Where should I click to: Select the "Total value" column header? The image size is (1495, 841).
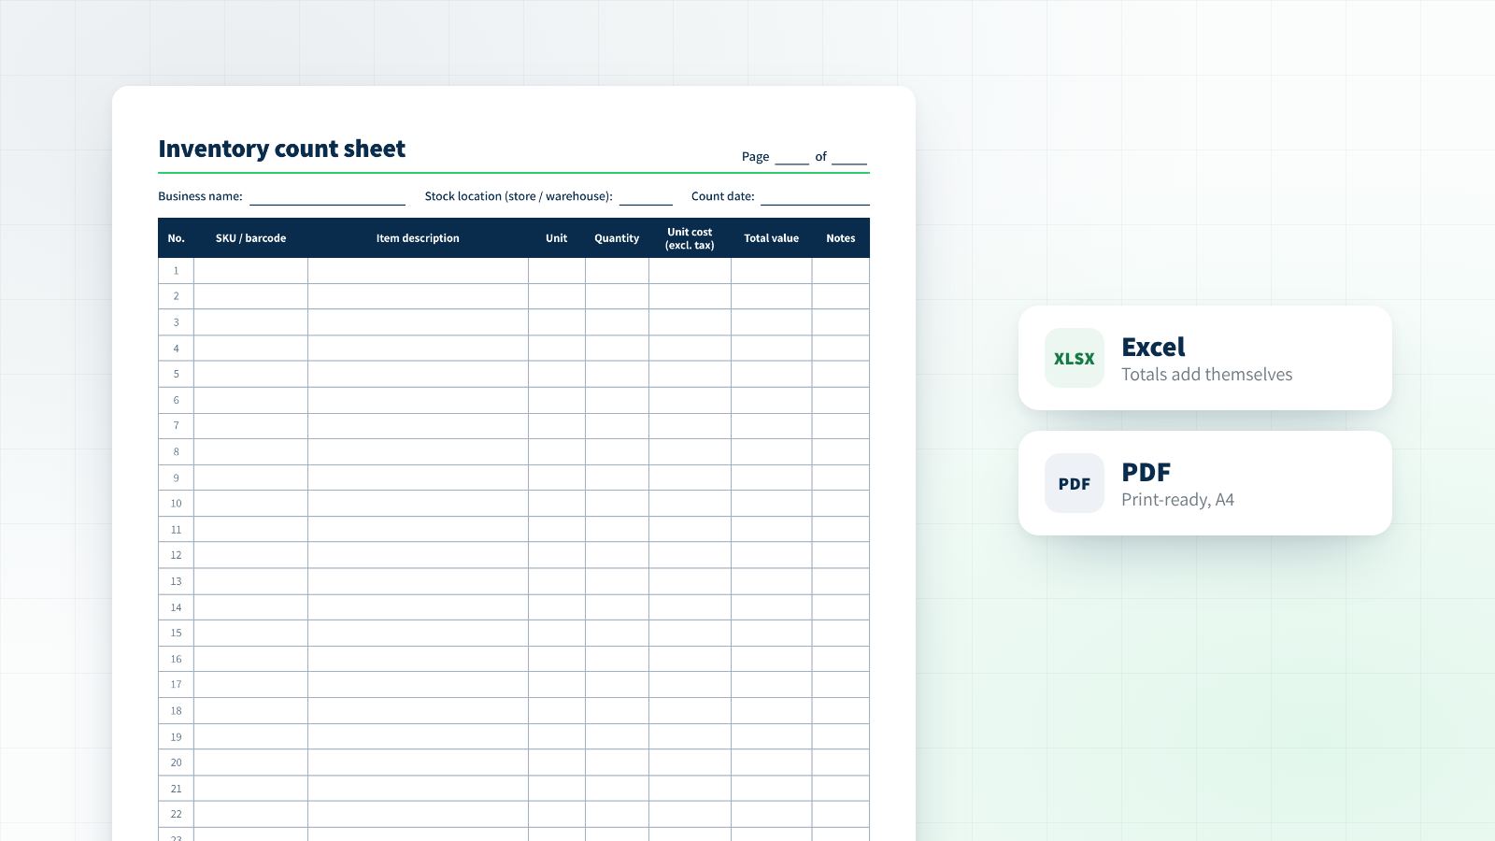[772, 238]
